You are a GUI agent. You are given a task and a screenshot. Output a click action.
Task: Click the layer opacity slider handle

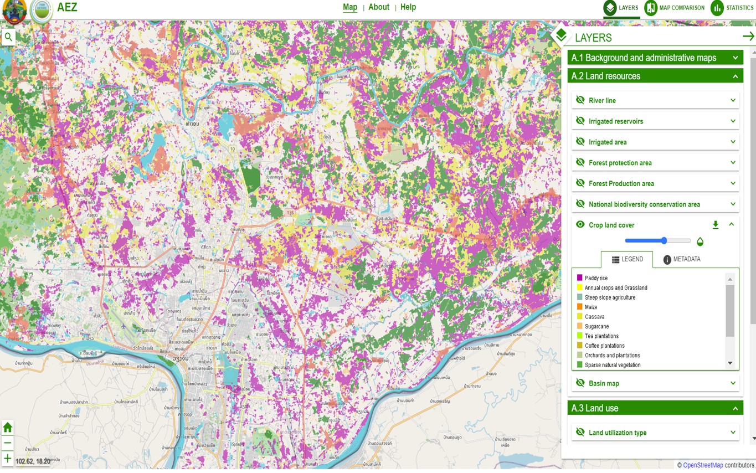tap(664, 240)
